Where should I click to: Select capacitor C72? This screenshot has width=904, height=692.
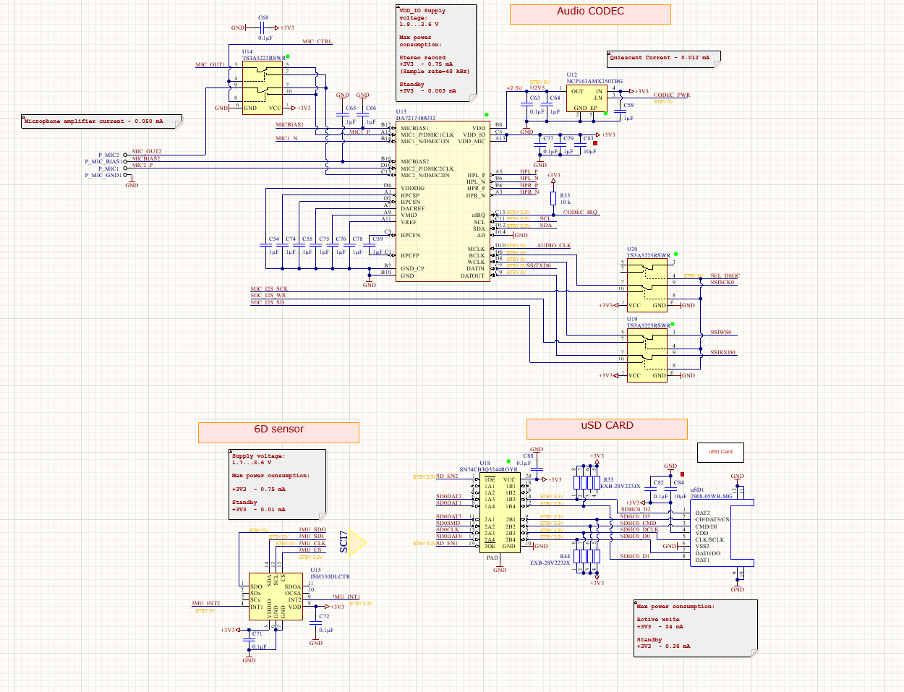point(316,623)
